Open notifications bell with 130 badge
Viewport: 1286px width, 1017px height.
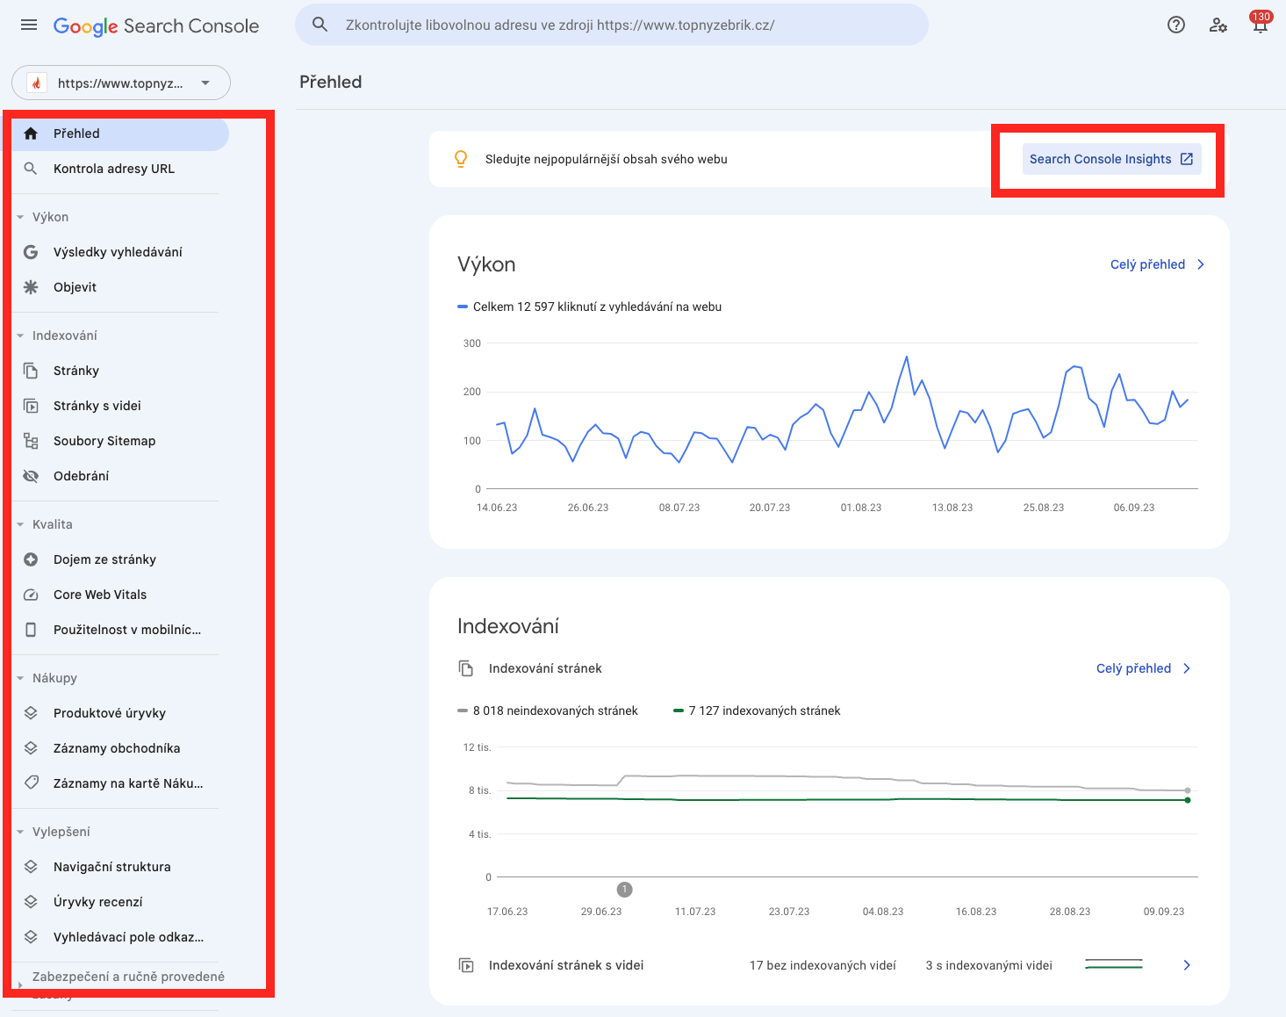coord(1261,23)
